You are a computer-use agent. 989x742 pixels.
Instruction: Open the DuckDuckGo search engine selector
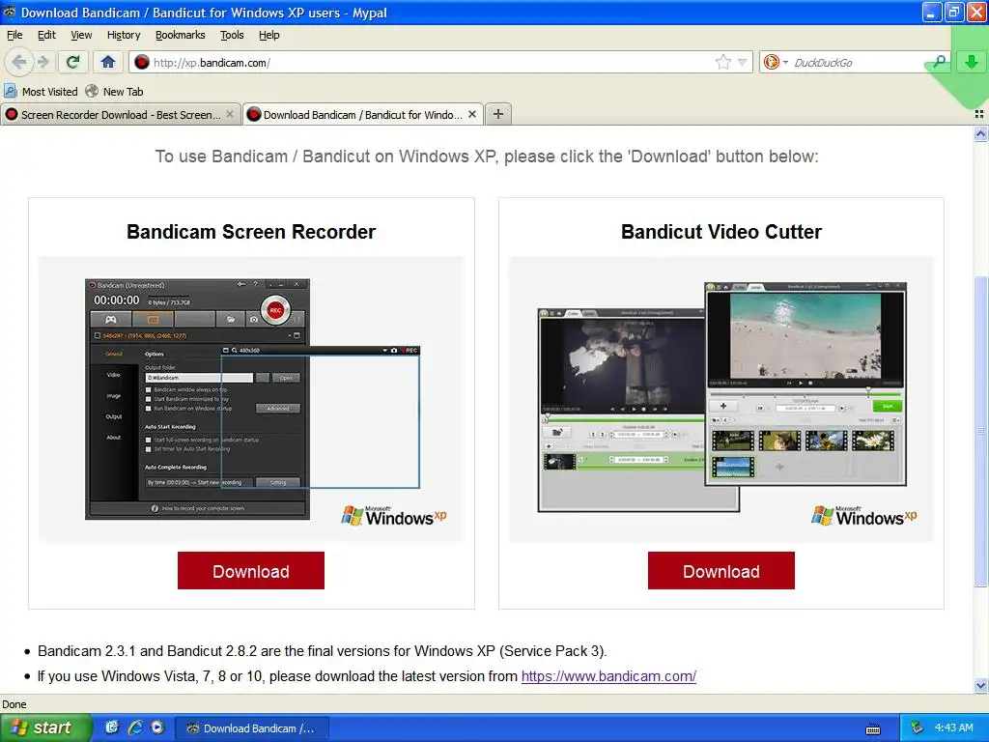click(776, 62)
